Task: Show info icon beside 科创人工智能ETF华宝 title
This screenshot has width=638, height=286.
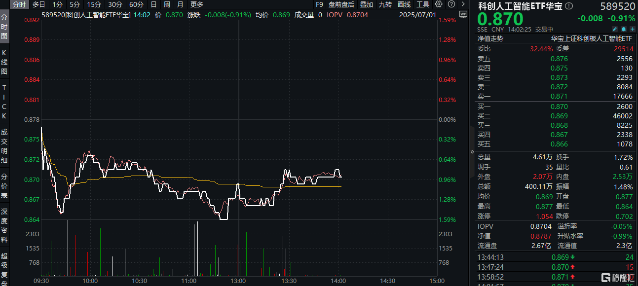Action: point(569,6)
